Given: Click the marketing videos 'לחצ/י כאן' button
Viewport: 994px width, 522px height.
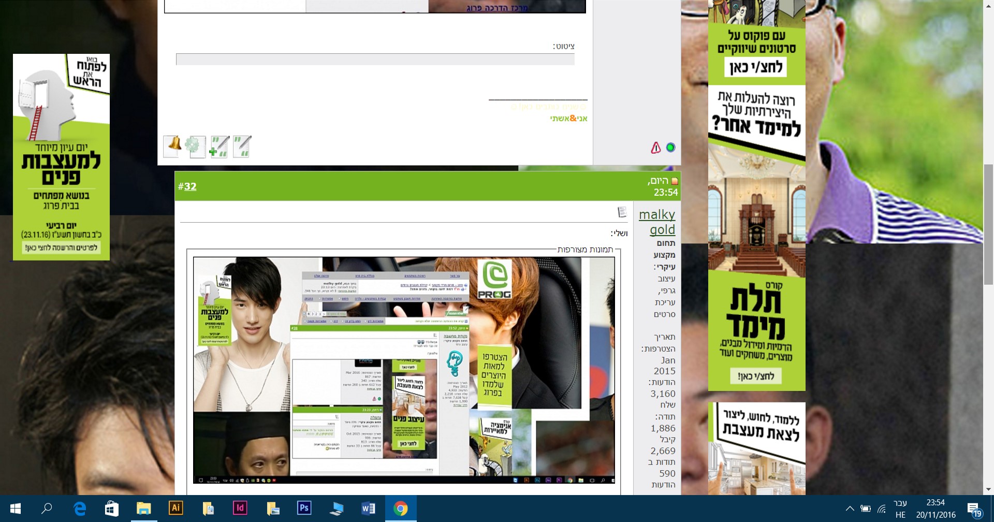Looking at the screenshot, I should click(x=755, y=67).
